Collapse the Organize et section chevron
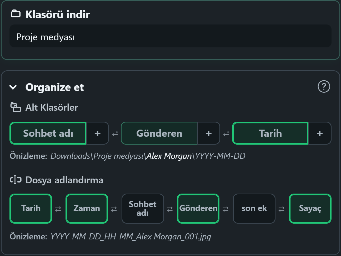Screen dimensions: 341x256 click(x=13, y=87)
